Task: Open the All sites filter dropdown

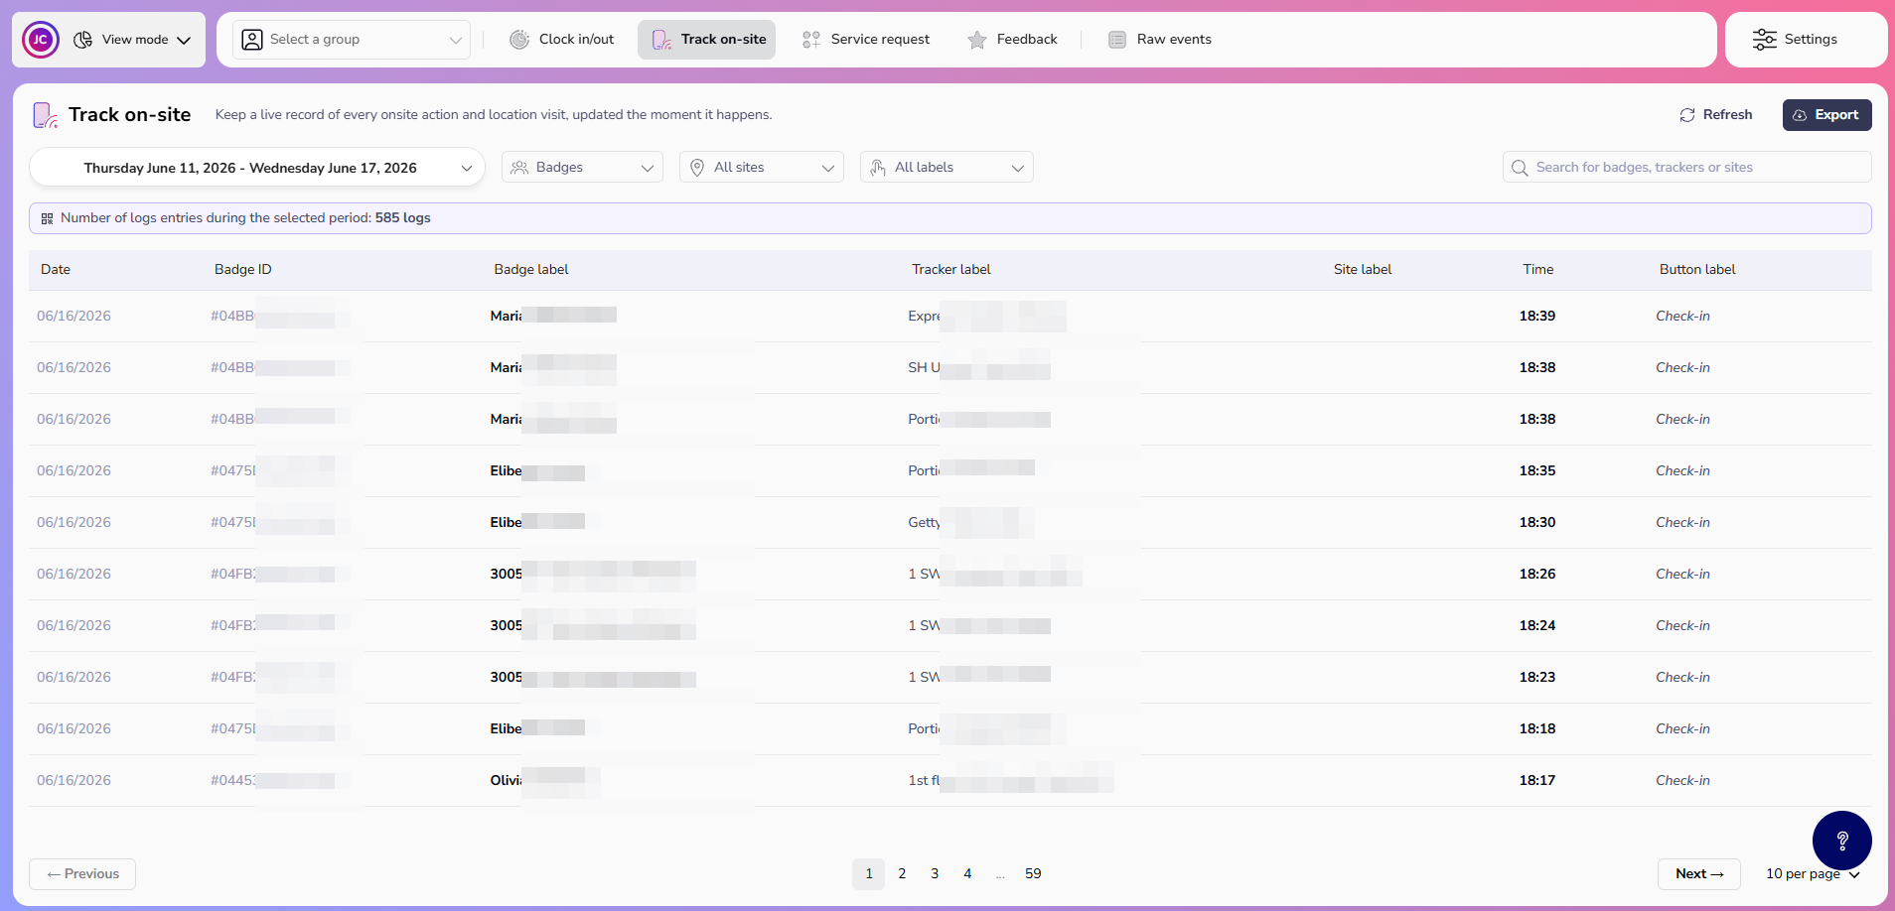Action: (762, 168)
